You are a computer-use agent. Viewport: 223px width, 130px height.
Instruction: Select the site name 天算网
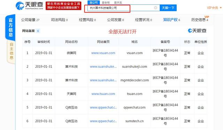point(71,94)
